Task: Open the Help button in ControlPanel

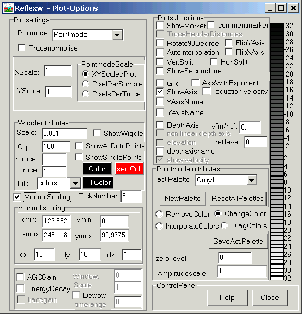Action: (x=227, y=297)
